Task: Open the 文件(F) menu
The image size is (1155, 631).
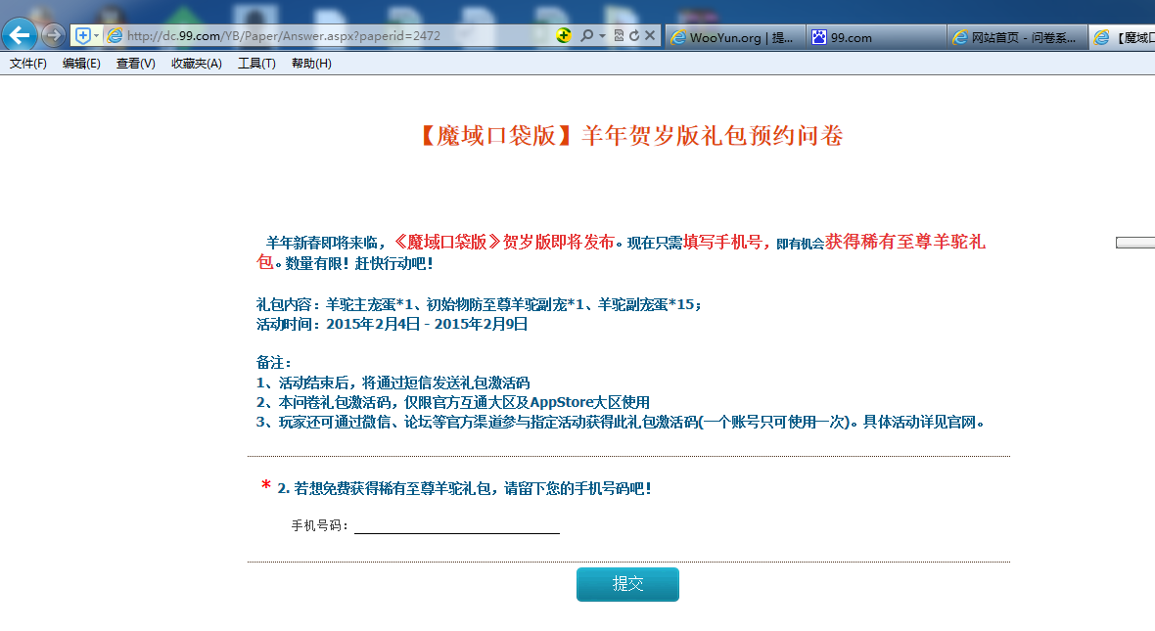Action: 28,64
